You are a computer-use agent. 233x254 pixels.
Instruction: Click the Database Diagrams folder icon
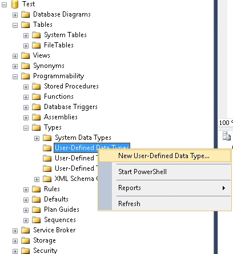(x=26, y=14)
